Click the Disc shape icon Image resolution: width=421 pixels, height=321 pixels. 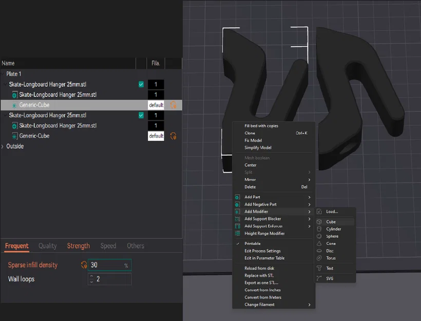pos(319,251)
